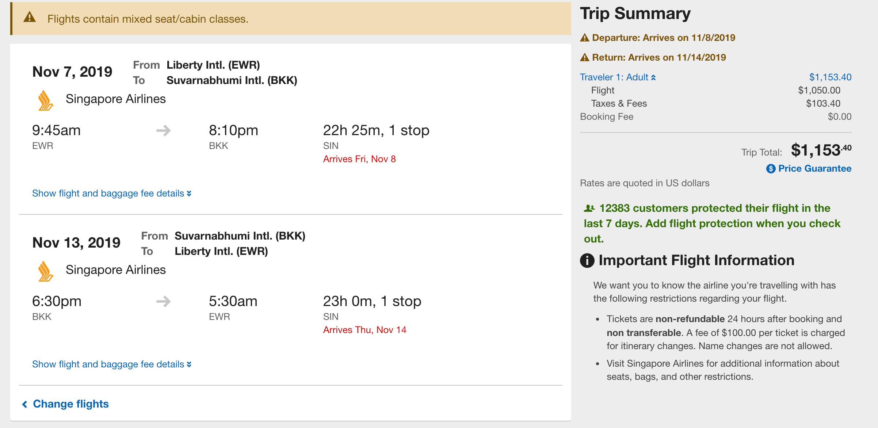Expand return flight and baggage fee details
The width and height of the screenshot is (878, 428).
tap(111, 364)
